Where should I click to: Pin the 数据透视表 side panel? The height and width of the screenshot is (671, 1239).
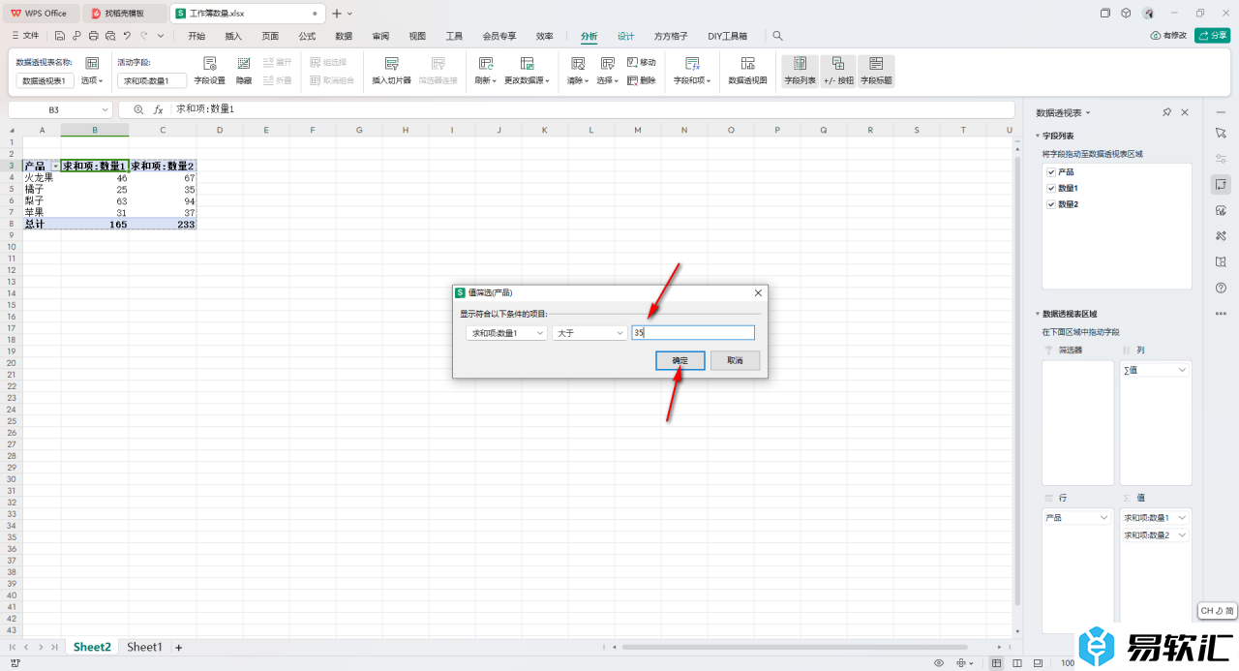(x=1166, y=112)
